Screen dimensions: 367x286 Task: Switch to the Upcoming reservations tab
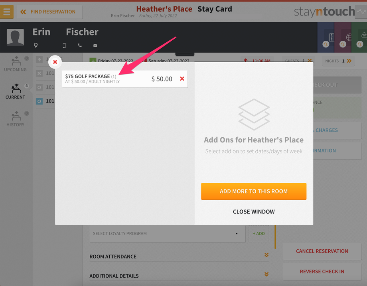coord(16,64)
